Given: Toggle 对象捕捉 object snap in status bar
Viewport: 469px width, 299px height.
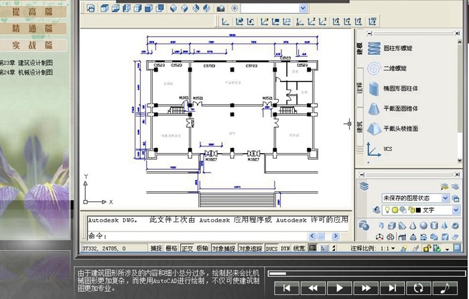Looking at the screenshot, I should click(x=223, y=248).
